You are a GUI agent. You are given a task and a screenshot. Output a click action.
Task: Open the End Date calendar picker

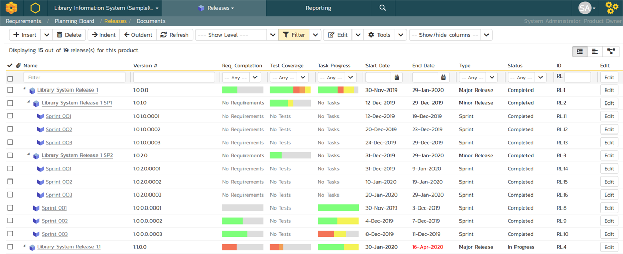click(443, 78)
